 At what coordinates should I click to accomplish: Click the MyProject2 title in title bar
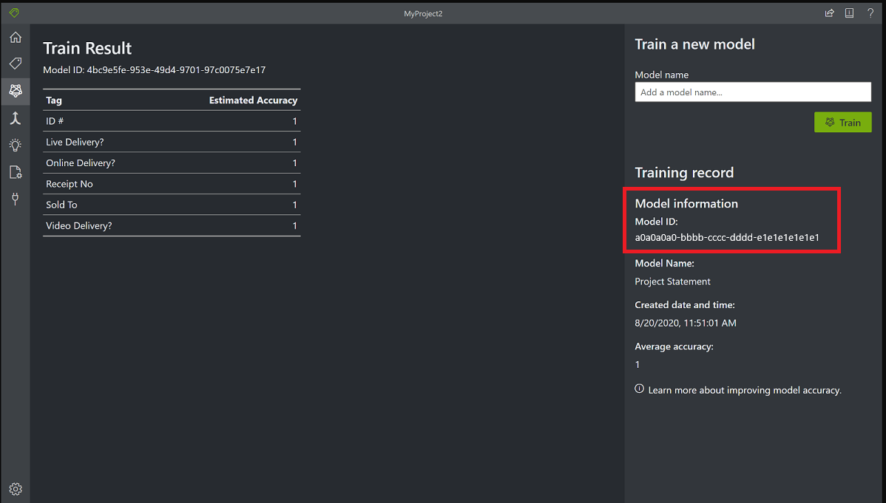423,13
